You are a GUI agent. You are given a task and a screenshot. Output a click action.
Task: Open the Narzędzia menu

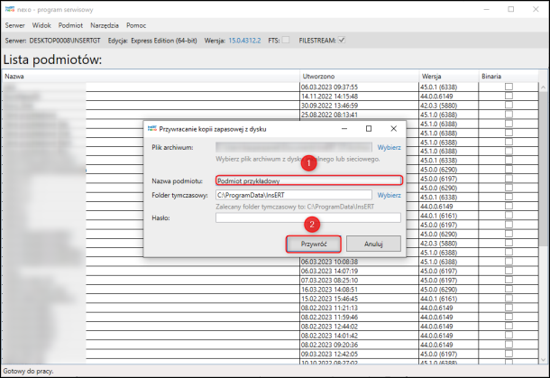click(x=105, y=25)
